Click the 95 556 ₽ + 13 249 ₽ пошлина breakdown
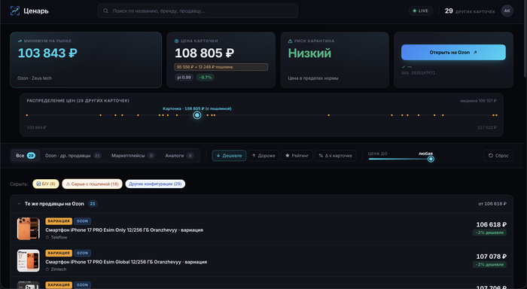This screenshot has height=289, width=527. click(x=221, y=67)
